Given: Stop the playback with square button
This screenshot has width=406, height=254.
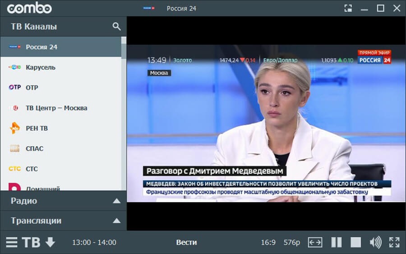Looking at the screenshot, I should point(356,242).
